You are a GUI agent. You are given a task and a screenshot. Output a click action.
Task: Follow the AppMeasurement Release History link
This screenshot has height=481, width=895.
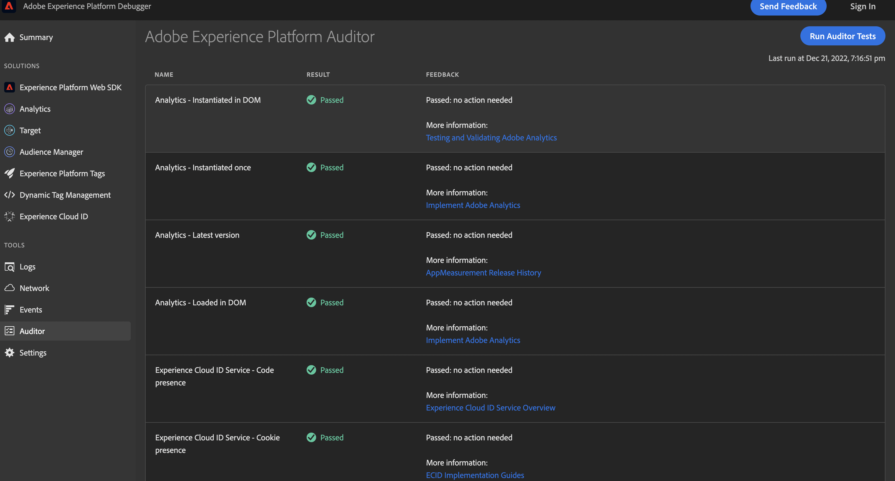483,273
